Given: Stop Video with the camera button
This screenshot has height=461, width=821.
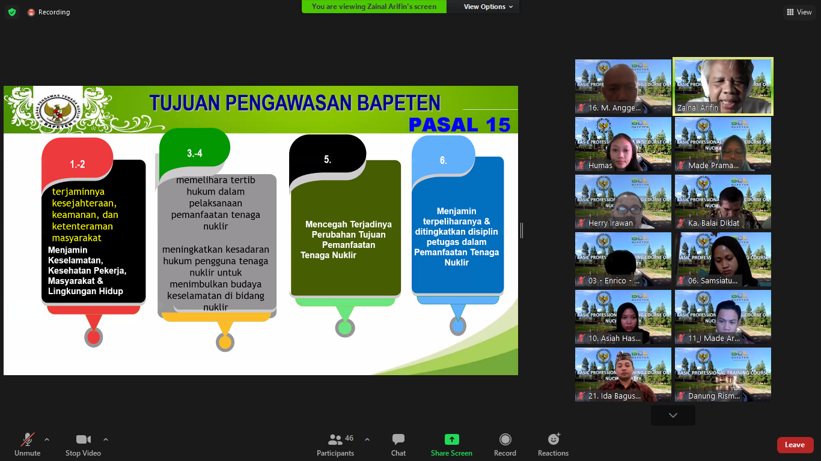Looking at the screenshot, I should tap(83, 445).
